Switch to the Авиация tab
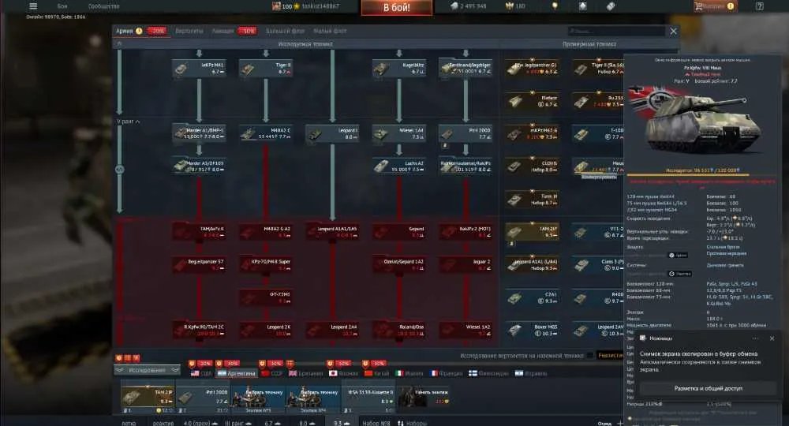This screenshot has height=426, width=789. [x=222, y=31]
